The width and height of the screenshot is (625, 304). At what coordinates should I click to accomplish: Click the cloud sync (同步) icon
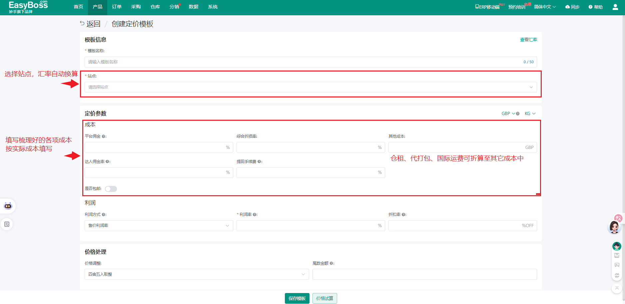(567, 7)
